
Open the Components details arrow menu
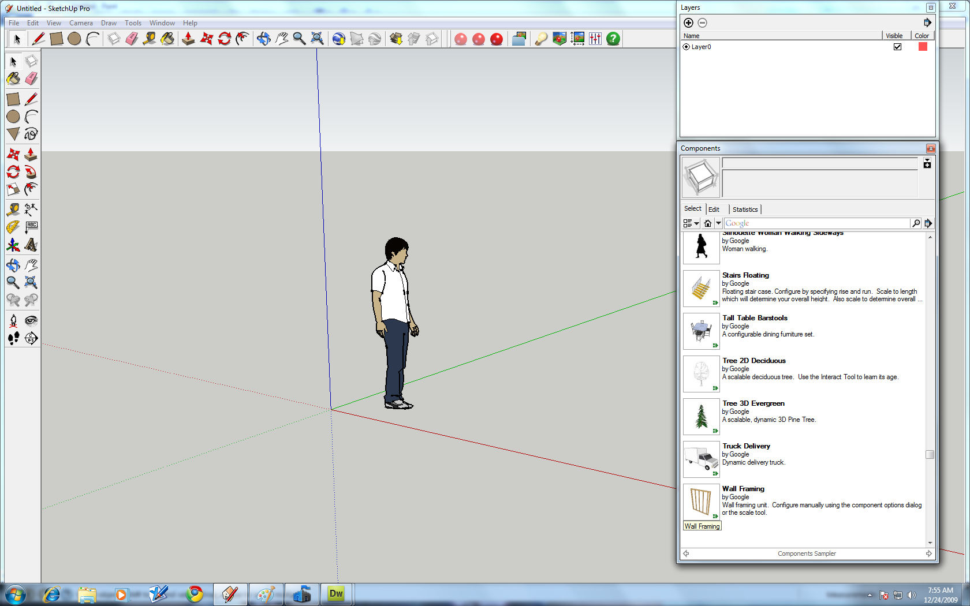click(928, 223)
